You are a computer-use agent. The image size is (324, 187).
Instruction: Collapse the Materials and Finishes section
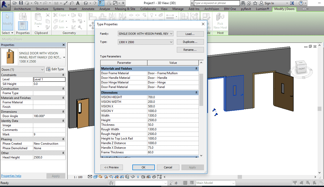pyautogui.click(x=196, y=69)
